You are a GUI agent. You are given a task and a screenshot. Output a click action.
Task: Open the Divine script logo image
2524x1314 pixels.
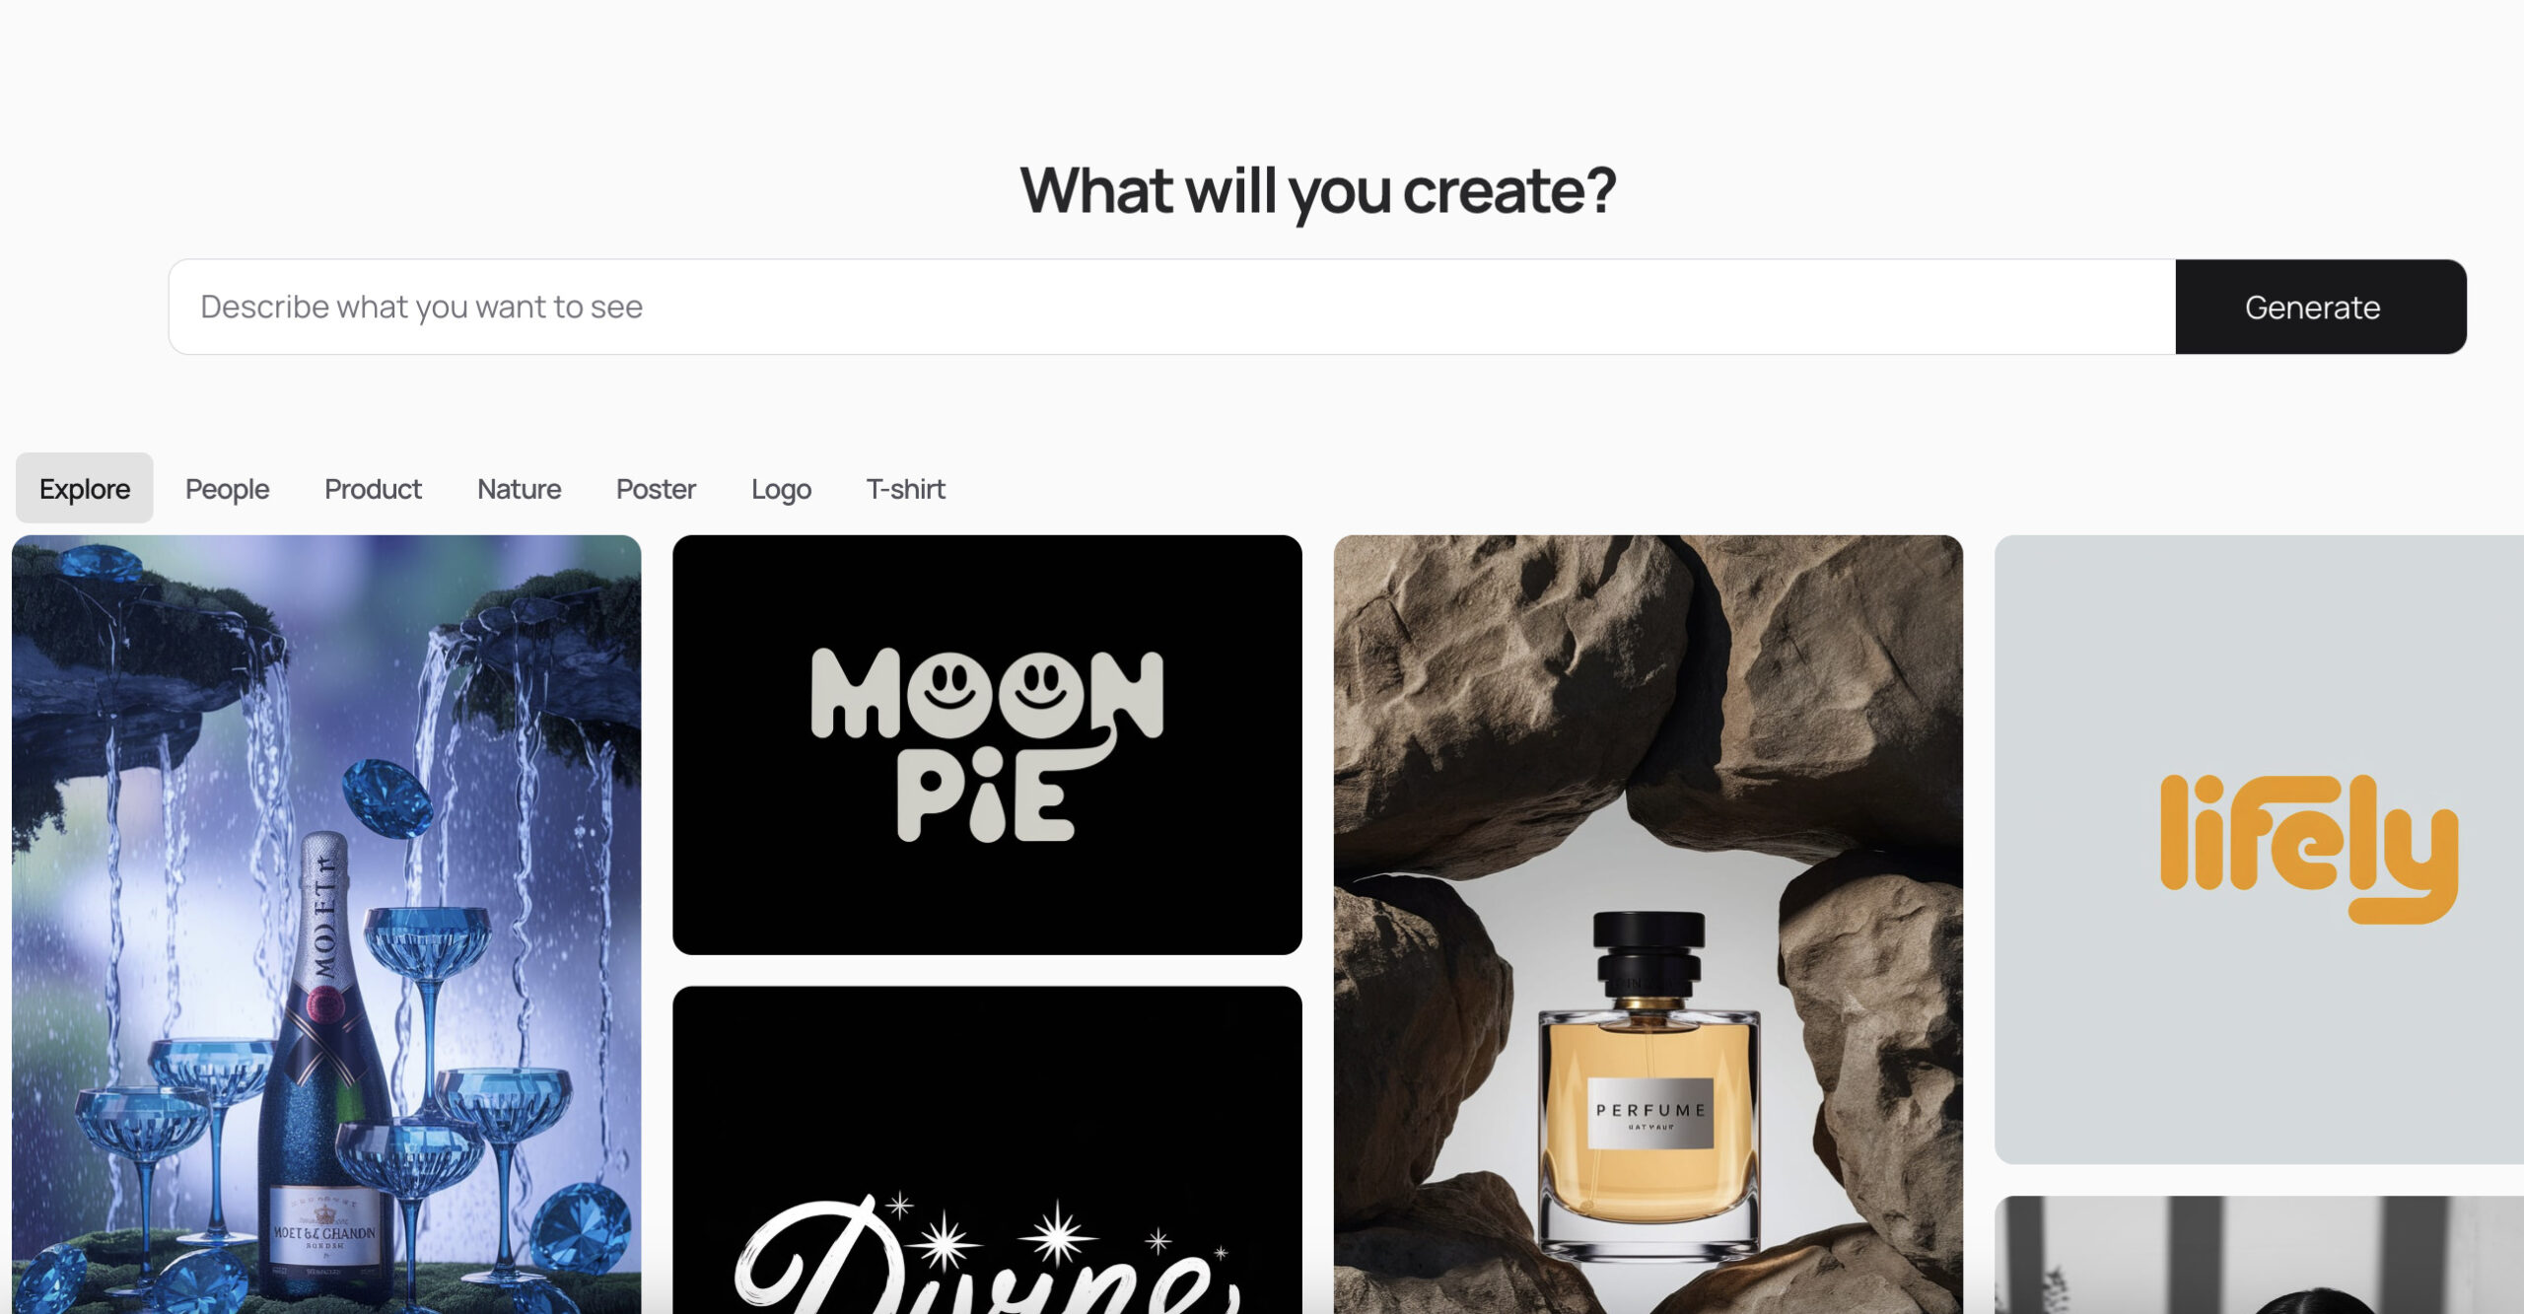(x=987, y=1149)
